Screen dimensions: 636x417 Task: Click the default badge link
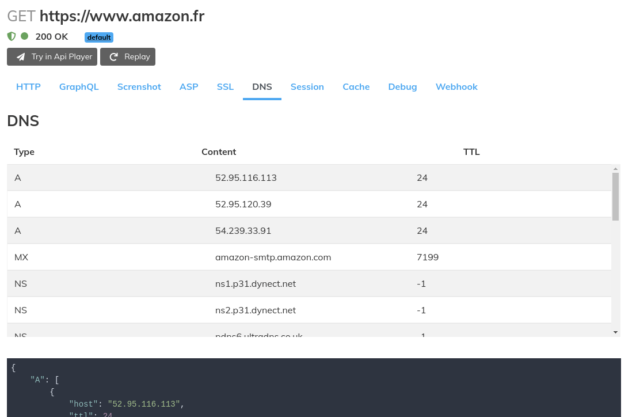tap(99, 37)
